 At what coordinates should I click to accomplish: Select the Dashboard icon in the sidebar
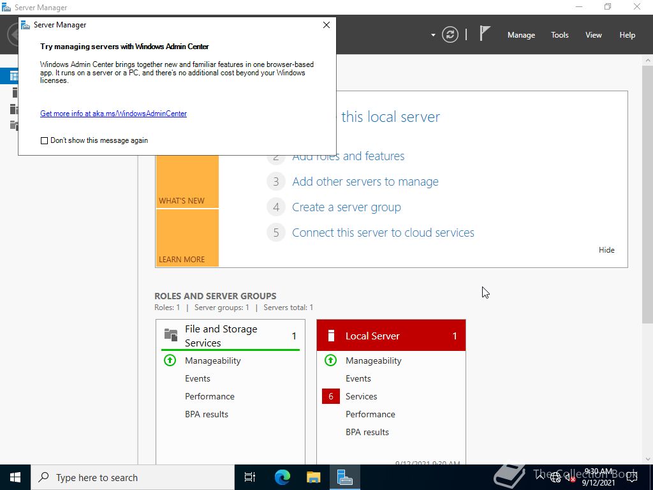[x=14, y=77]
